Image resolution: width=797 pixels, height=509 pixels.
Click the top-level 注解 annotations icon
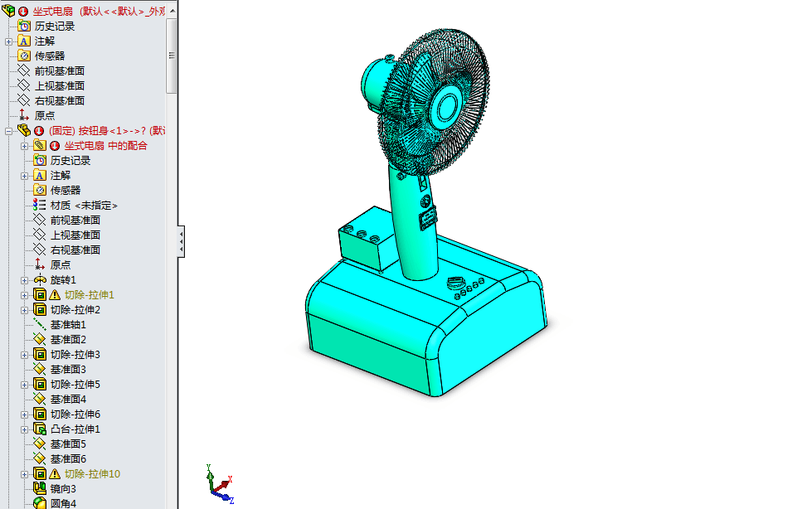click(24, 41)
